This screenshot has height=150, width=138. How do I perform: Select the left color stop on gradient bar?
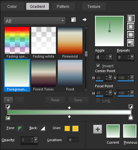[8, 118]
